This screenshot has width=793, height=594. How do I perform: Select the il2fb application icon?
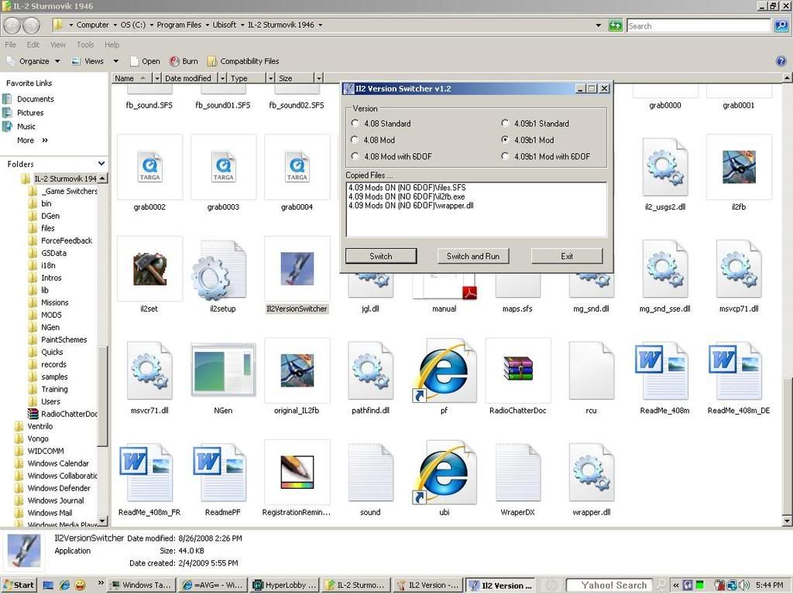coord(738,167)
